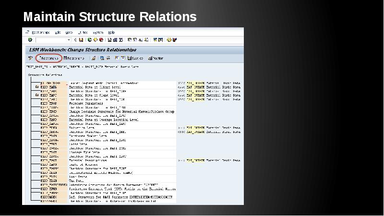This screenshot has height=216, width=384.
Task: Go to next page icon
Action: pos(141,40)
